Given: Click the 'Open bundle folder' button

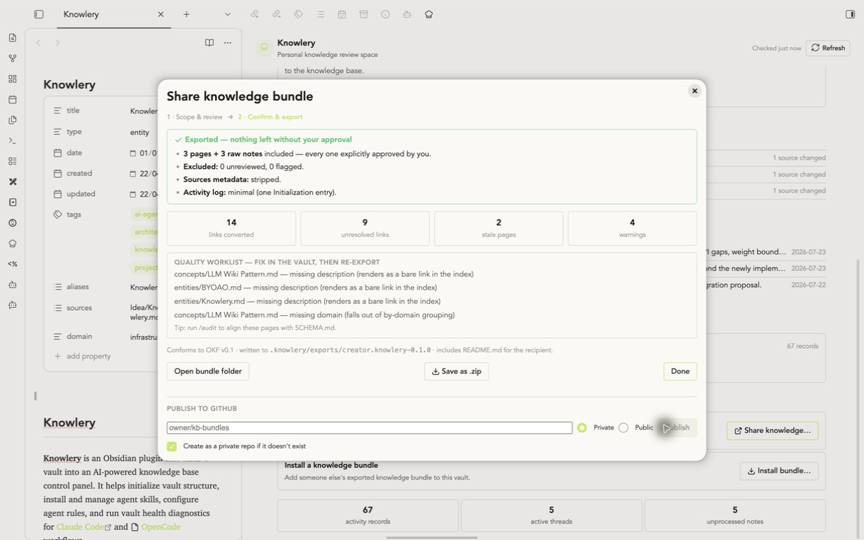Looking at the screenshot, I should tap(208, 371).
